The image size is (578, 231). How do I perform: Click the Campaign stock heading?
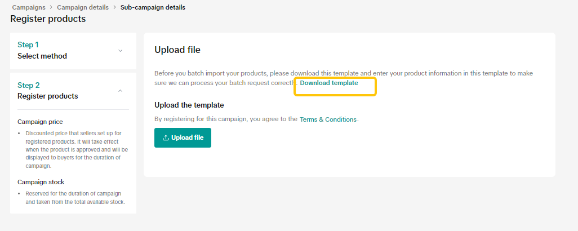[x=41, y=182]
